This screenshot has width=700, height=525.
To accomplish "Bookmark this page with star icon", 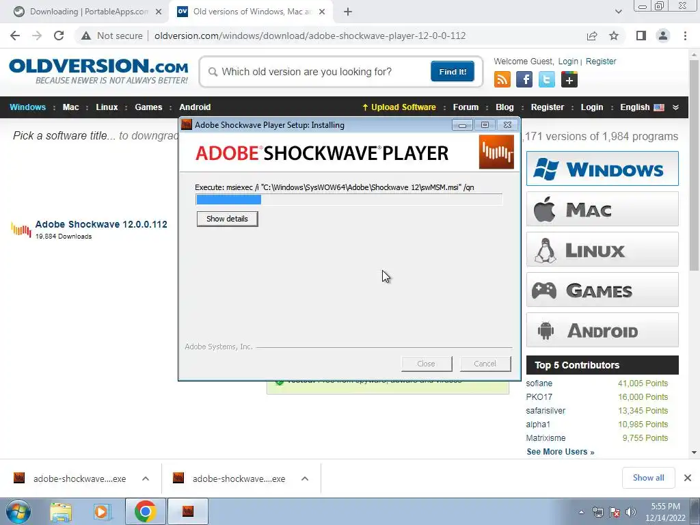I will point(614,36).
